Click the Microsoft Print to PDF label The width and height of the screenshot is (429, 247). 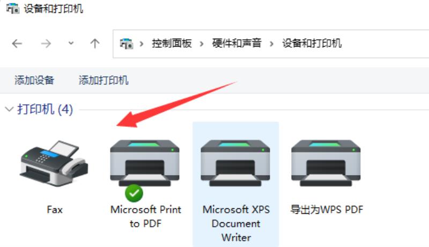point(145,216)
